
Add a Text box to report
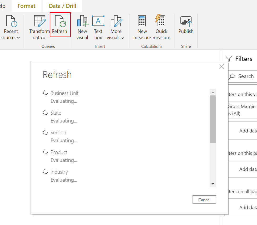[x=98, y=22]
